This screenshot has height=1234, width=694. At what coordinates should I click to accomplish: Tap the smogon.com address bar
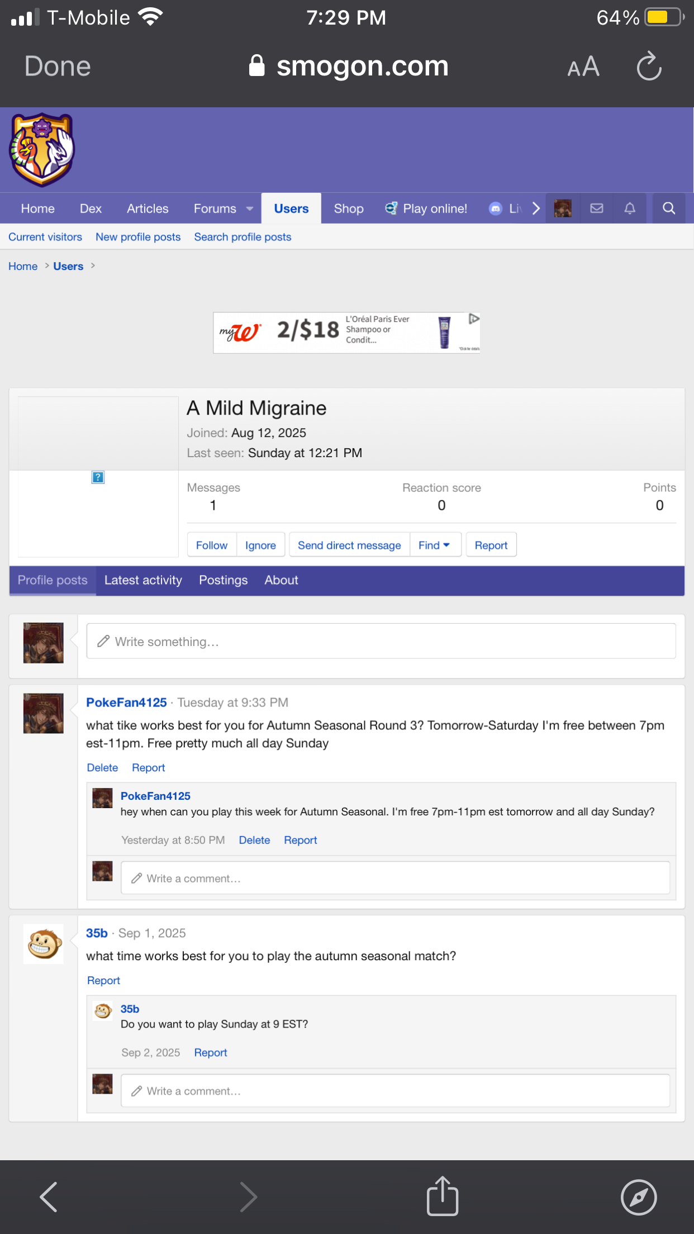pyautogui.click(x=349, y=67)
